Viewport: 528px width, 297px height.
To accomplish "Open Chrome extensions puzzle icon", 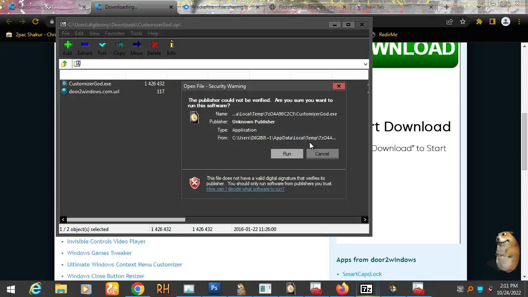I will pos(479,21).
